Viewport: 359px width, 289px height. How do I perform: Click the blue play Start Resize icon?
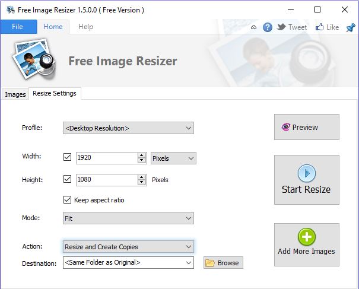[x=306, y=173]
